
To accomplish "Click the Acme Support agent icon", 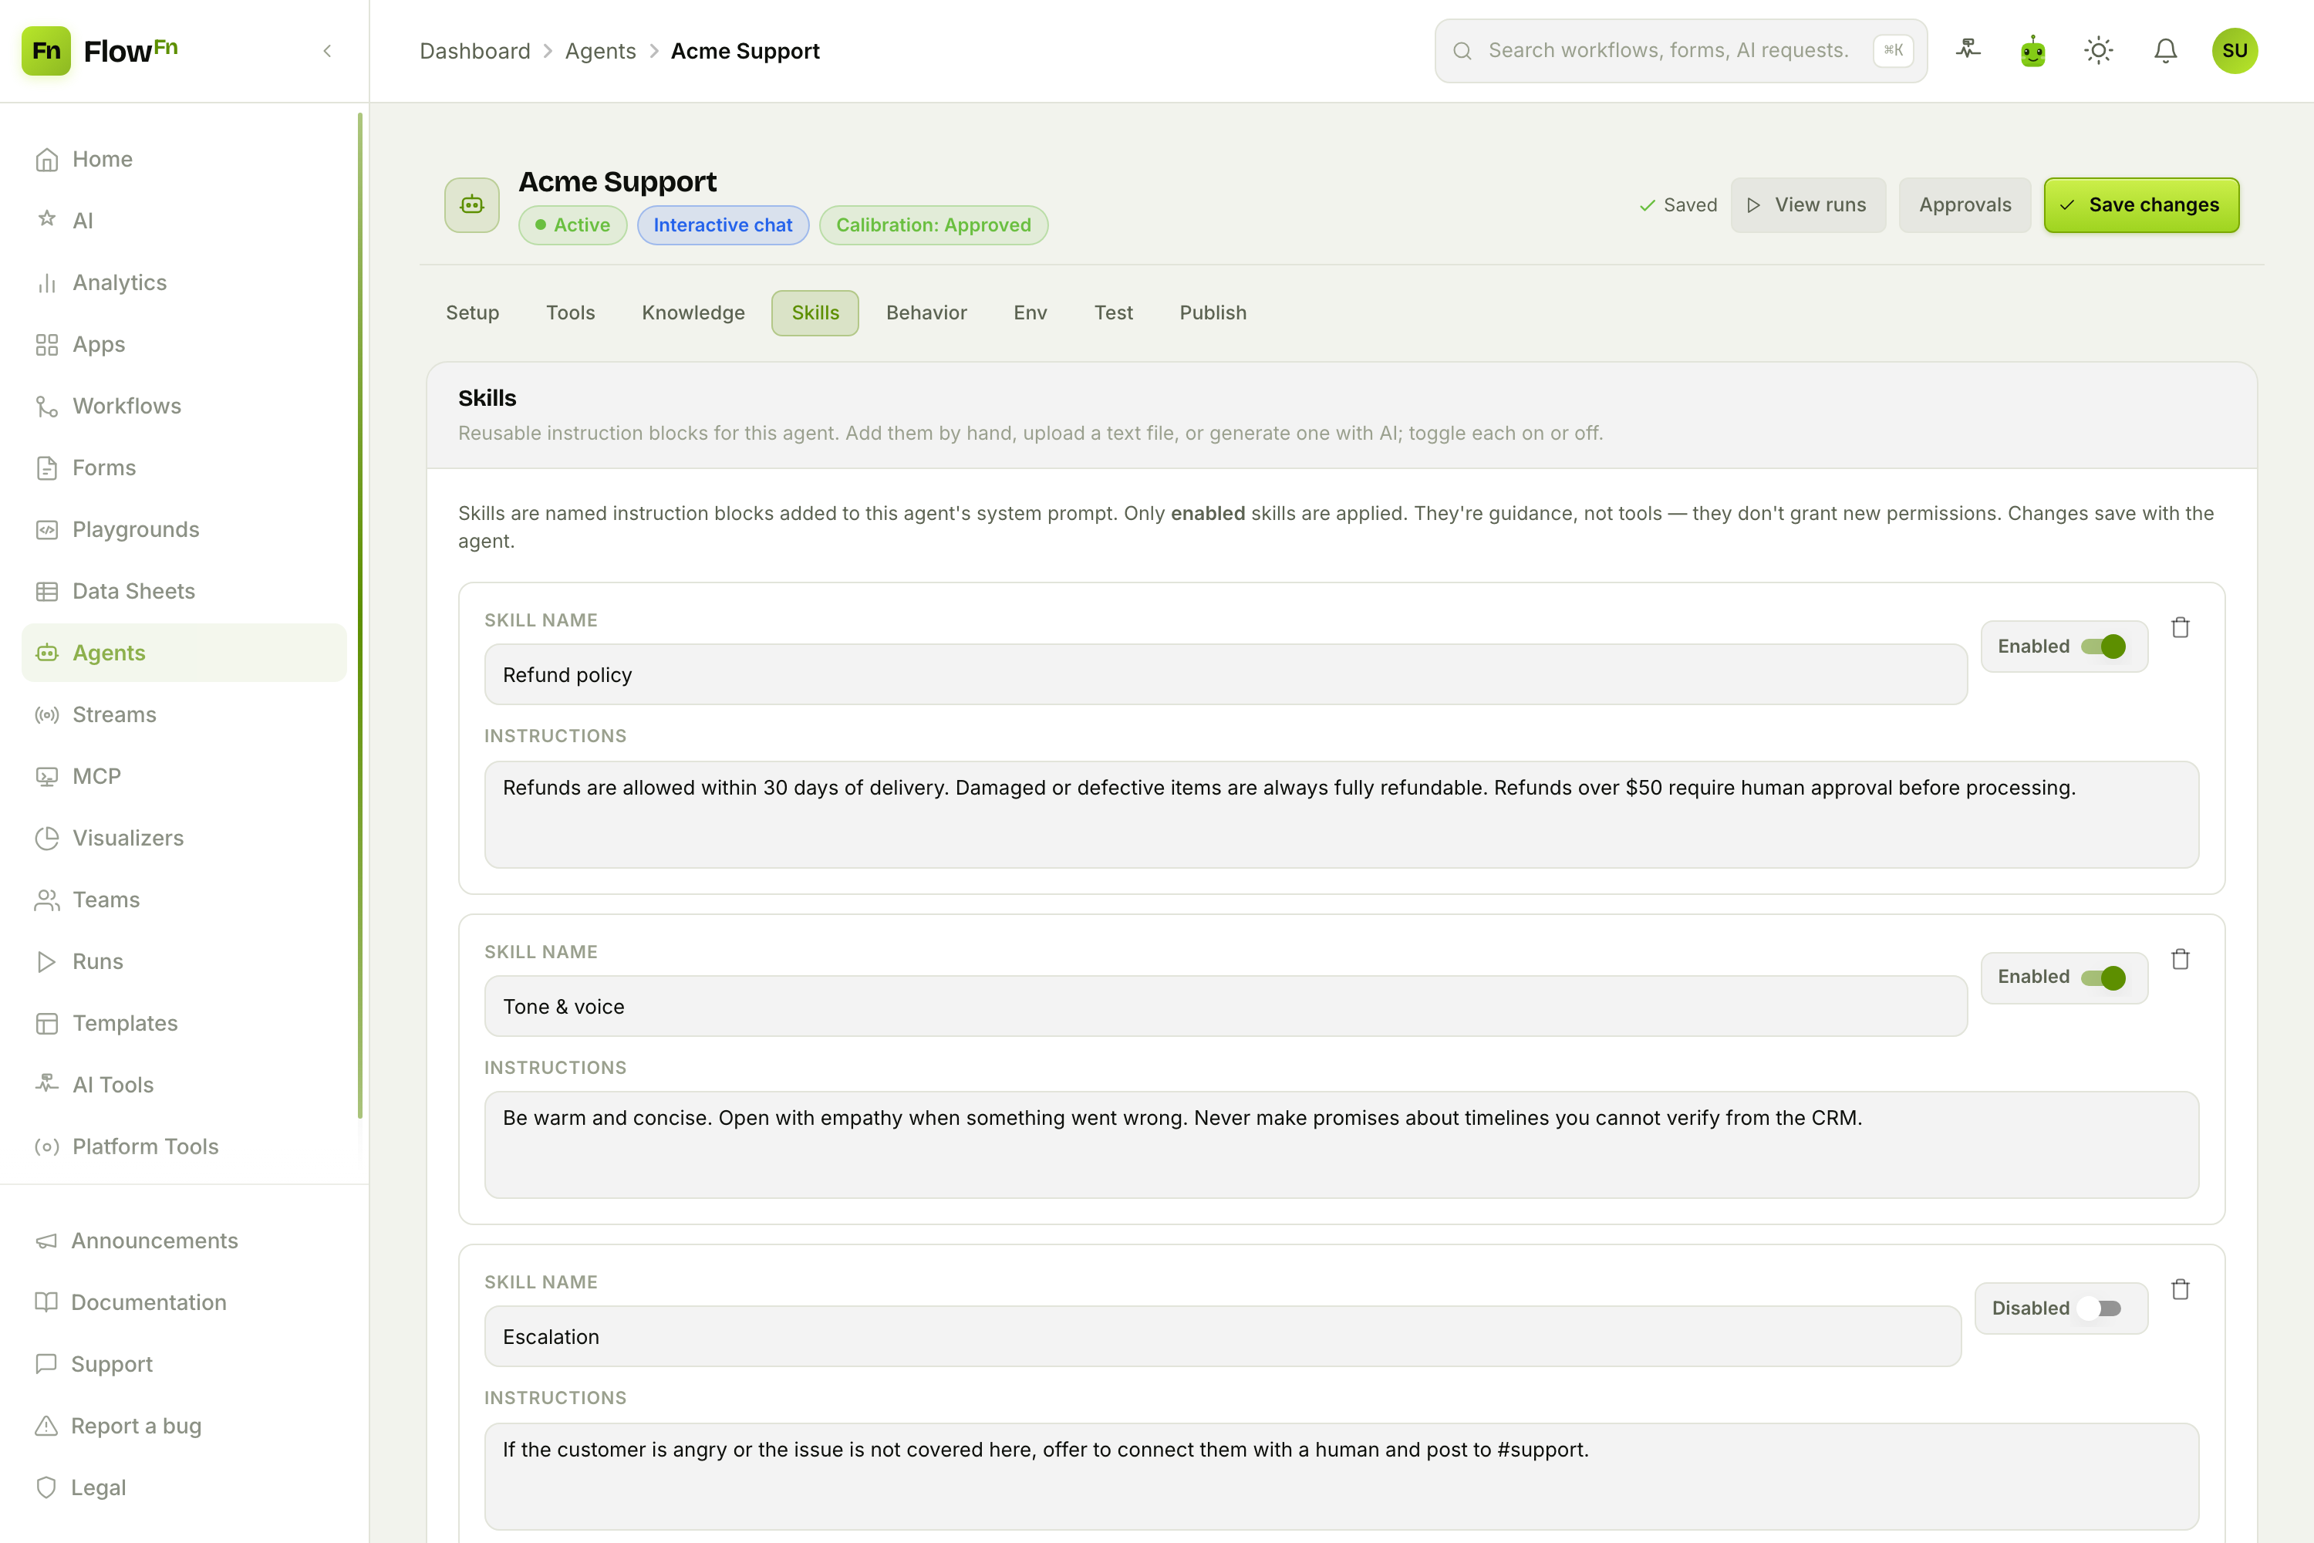I will (472, 204).
